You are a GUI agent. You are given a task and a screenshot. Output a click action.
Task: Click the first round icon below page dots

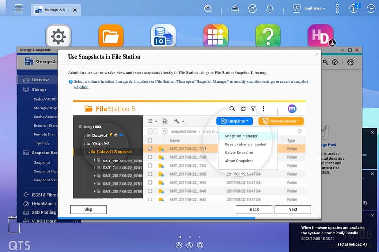[179, 245]
